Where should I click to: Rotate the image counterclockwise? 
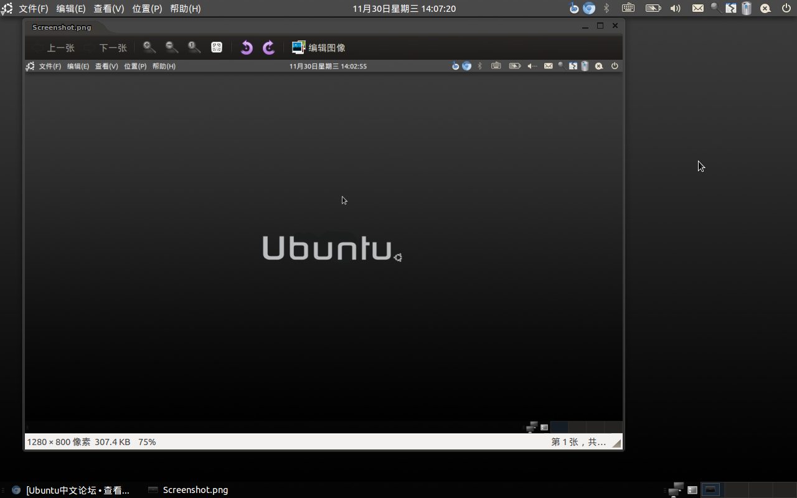click(247, 47)
